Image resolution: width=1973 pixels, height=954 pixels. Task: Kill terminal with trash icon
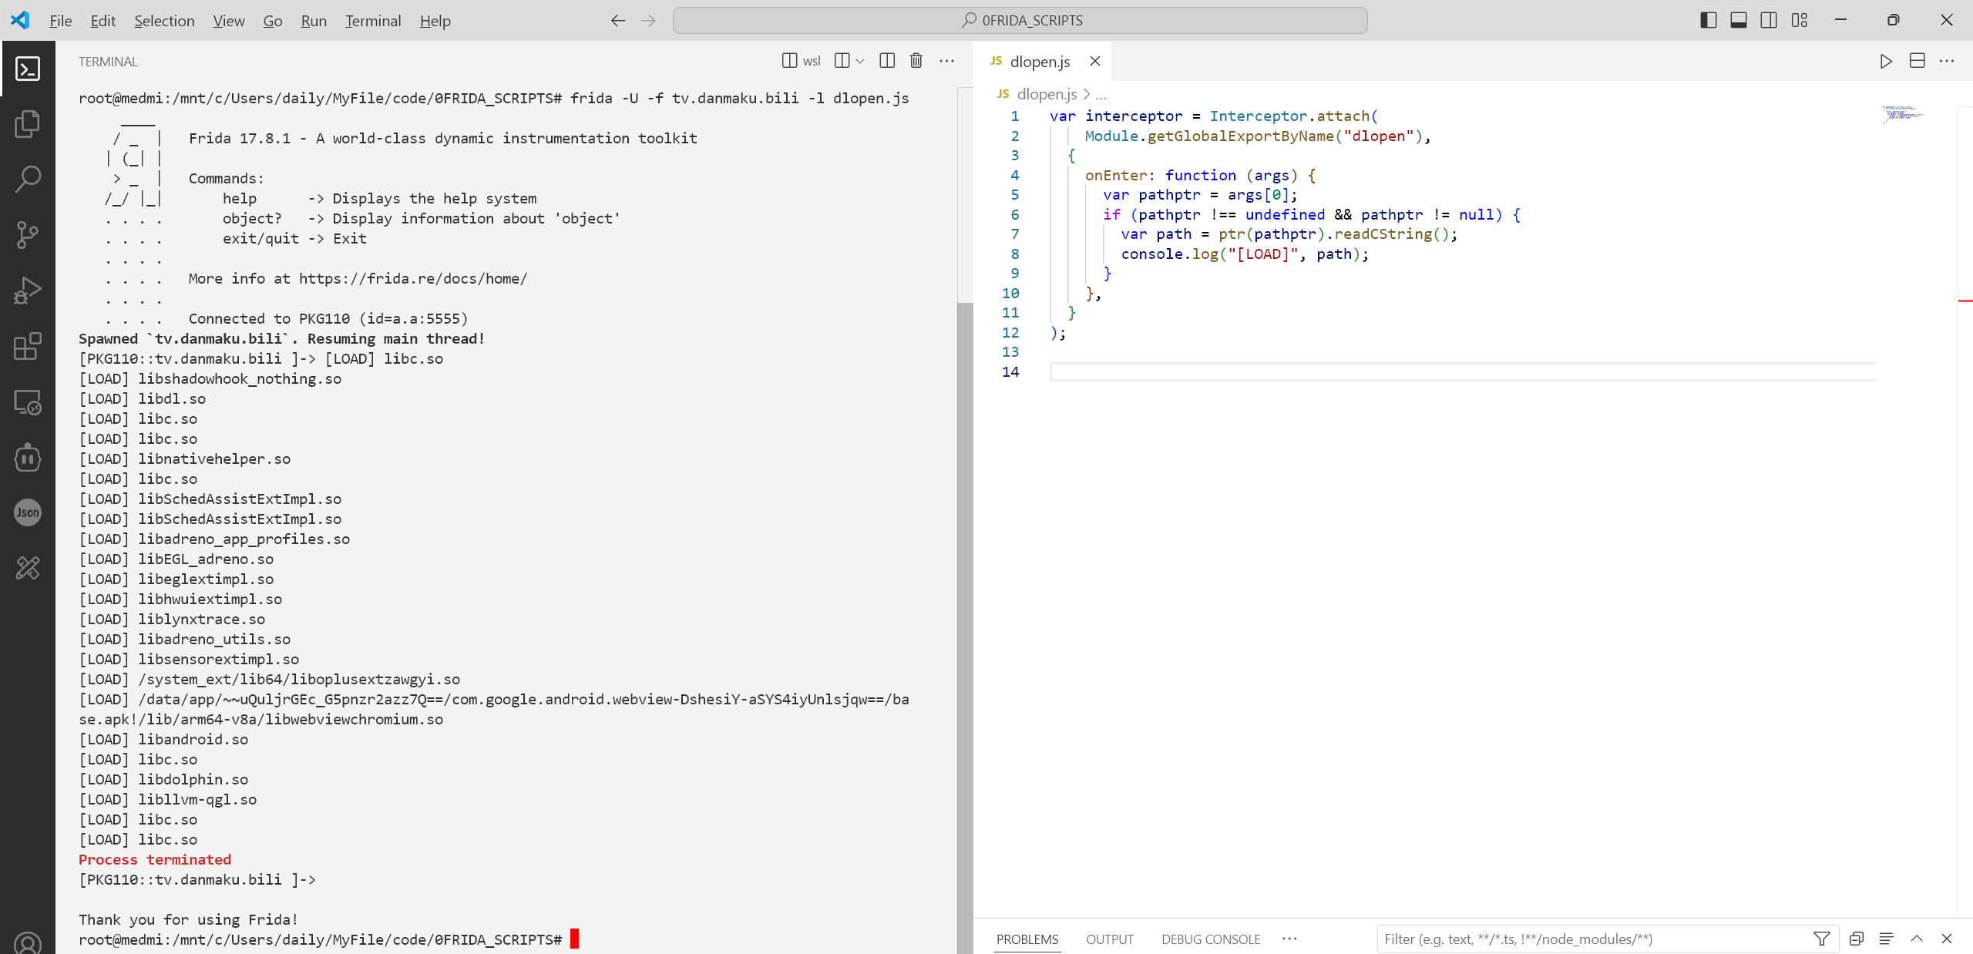click(x=916, y=61)
